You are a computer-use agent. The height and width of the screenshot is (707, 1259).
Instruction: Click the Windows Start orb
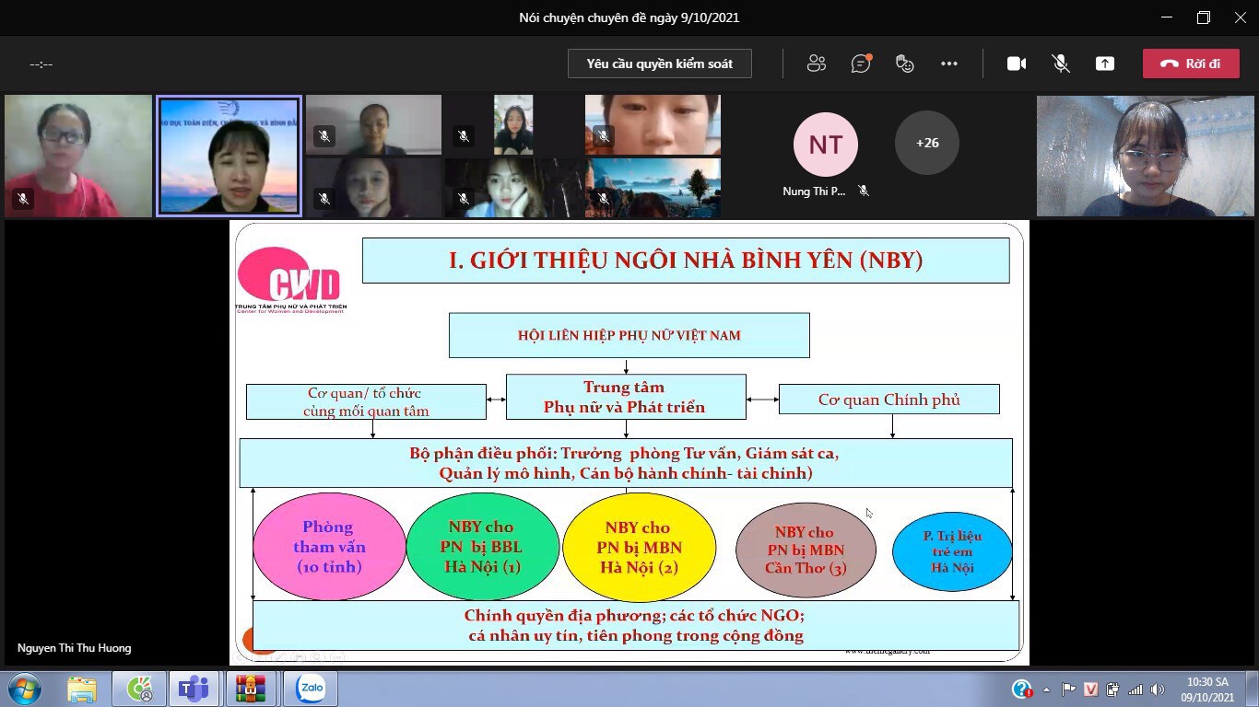point(24,689)
